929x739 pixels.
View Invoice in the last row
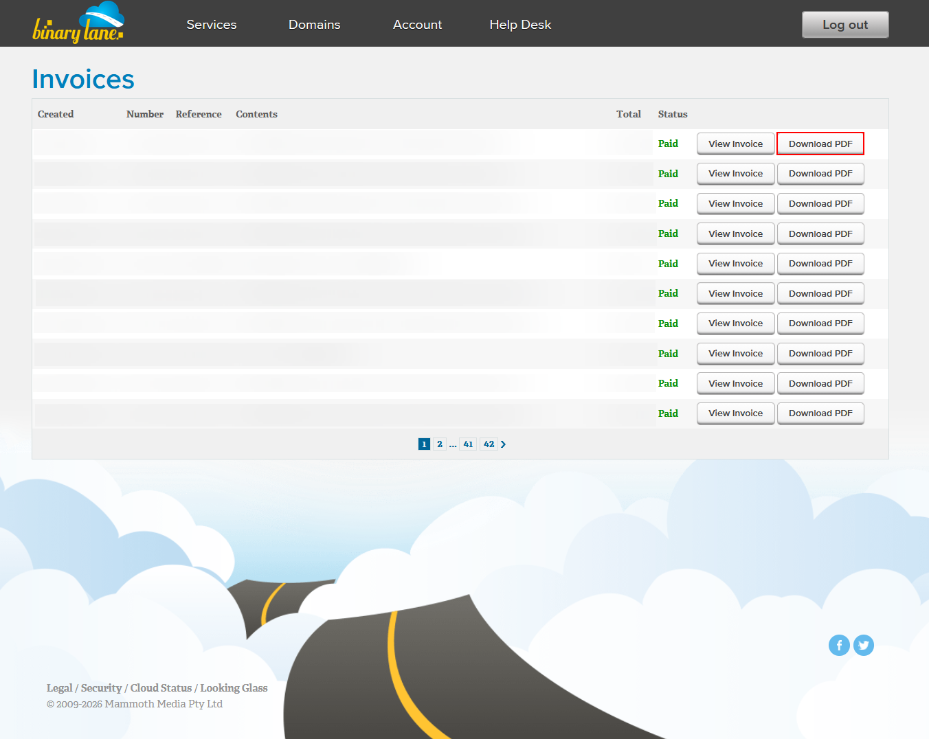[735, 413]
